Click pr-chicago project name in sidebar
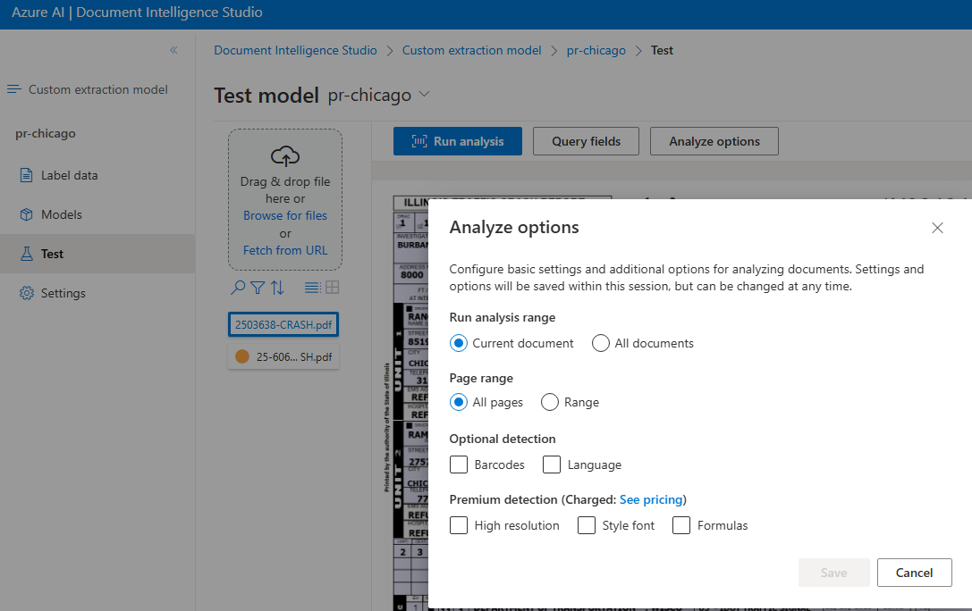The height and width of the screenshot is (611, 972). tap(46, 134)
